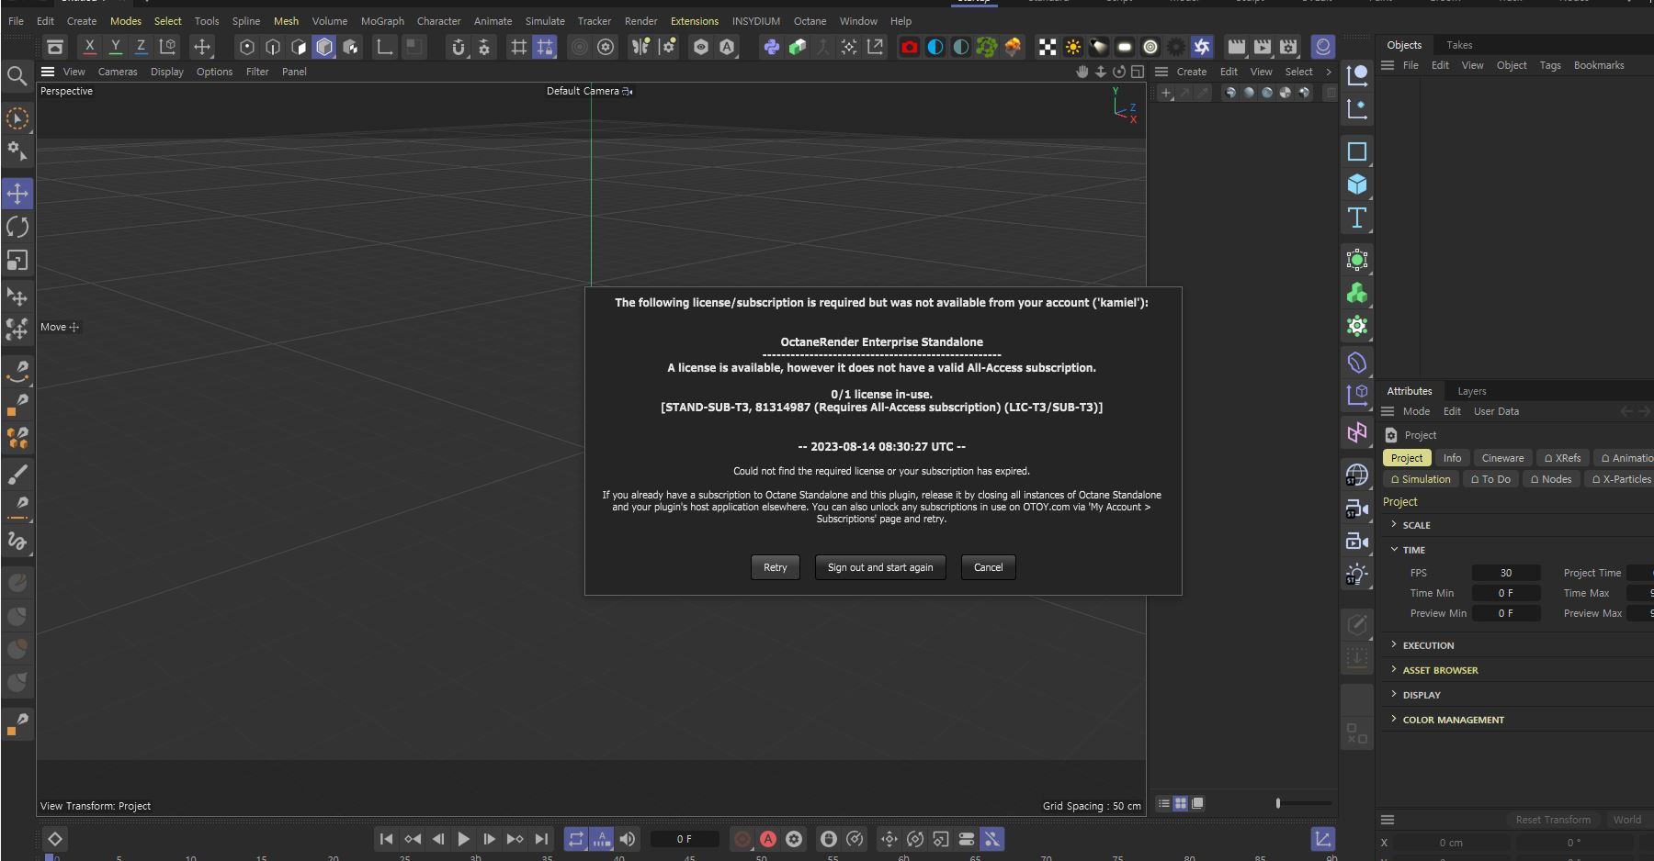Click the Reset Transform button
This screenshot has height=861, width=1654.
coord(1553,820)
